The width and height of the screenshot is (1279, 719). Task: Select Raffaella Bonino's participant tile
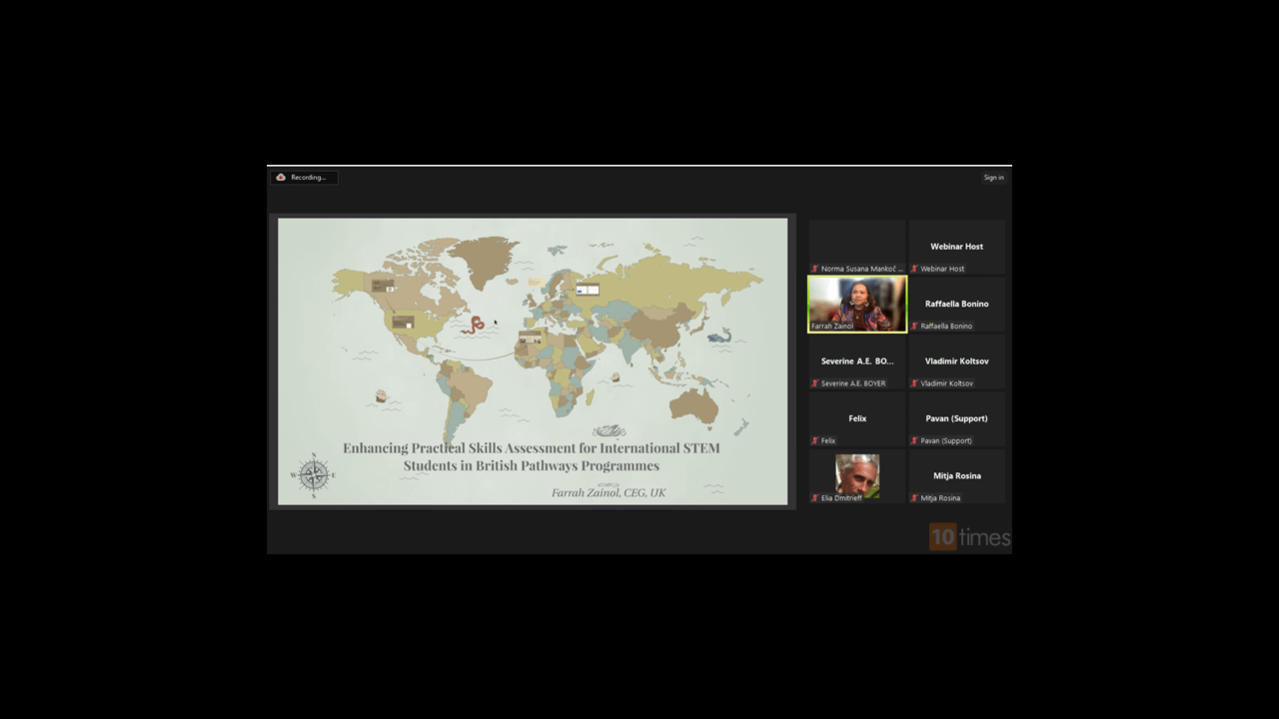(957, 304)
